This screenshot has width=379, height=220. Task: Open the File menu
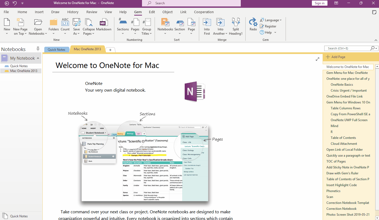tap(6, 12)
